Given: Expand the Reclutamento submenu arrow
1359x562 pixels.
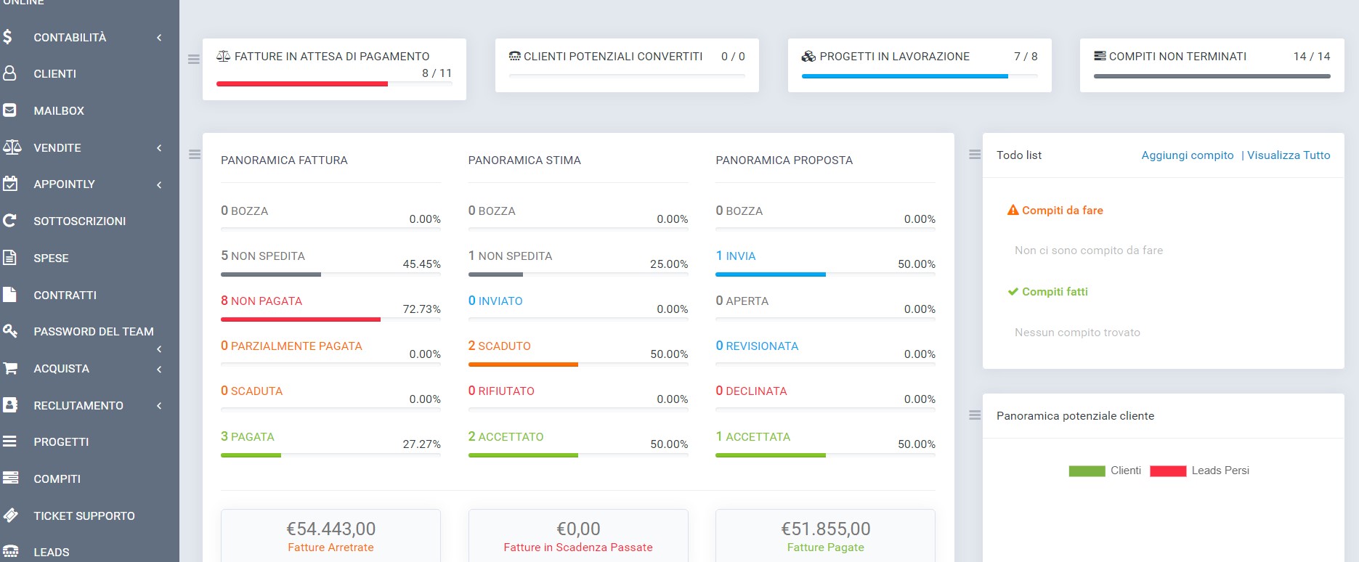Looking at the screenshot, I should point(159,405).
